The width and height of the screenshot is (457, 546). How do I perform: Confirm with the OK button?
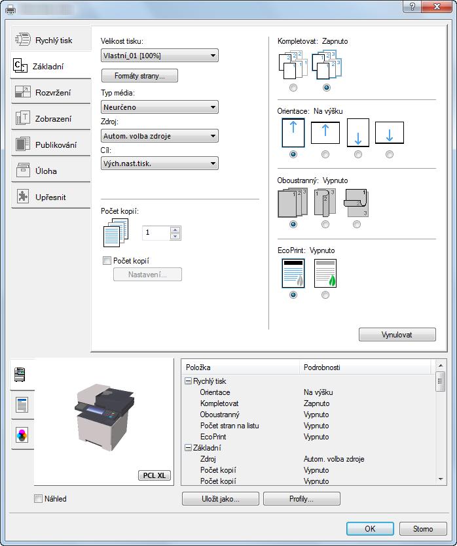point(370,528)
